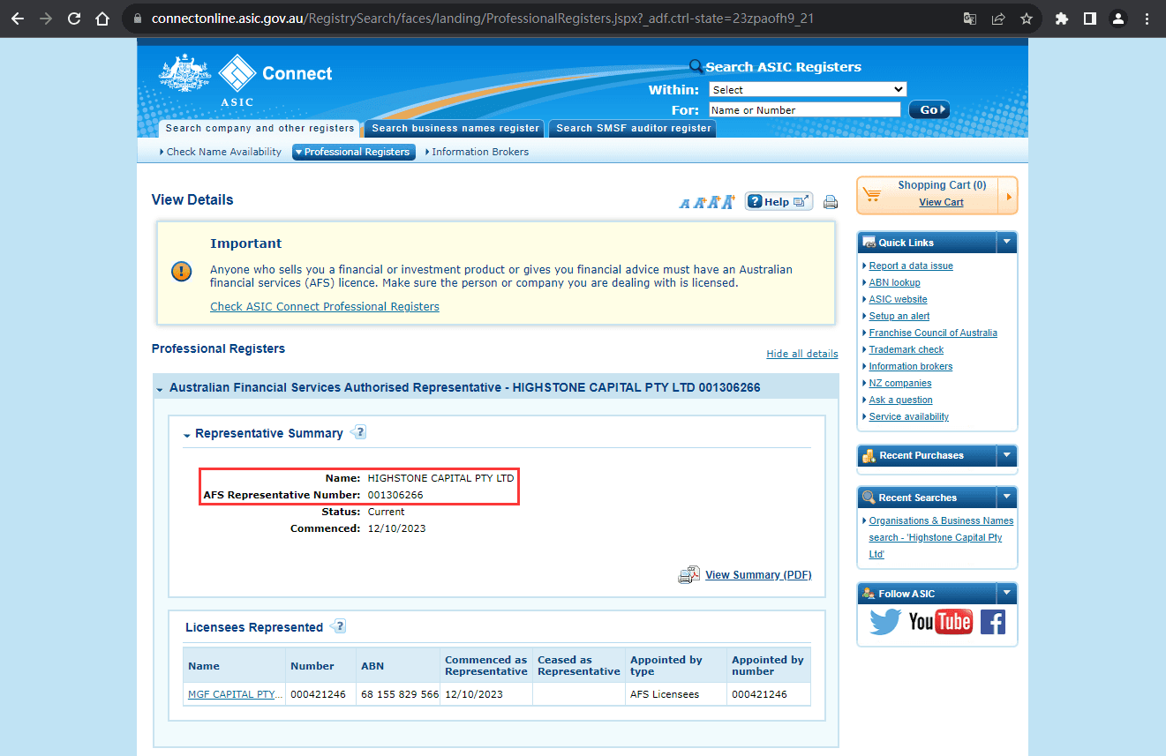Click the View Cart link
This screenshot has height=756, width=1166.
(x=941, y=202)
